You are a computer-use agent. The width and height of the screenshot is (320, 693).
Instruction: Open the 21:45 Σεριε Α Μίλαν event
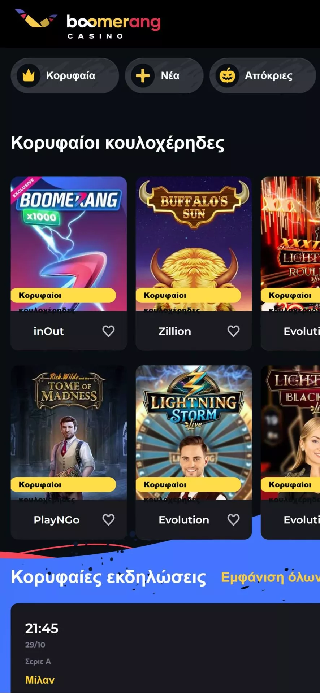pyautogui.click(x=165, y=648)
